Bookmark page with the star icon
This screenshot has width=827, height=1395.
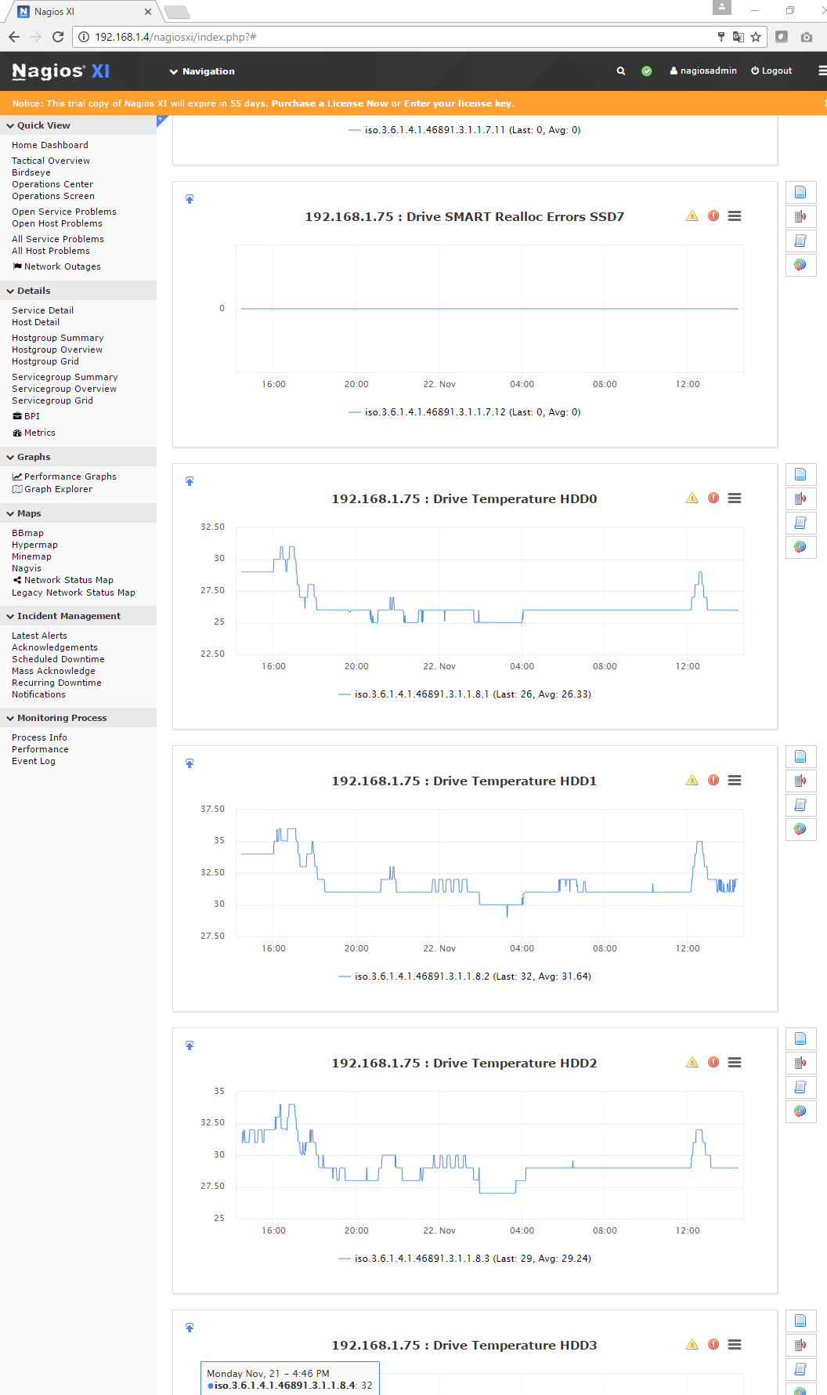tap(756, 37)
